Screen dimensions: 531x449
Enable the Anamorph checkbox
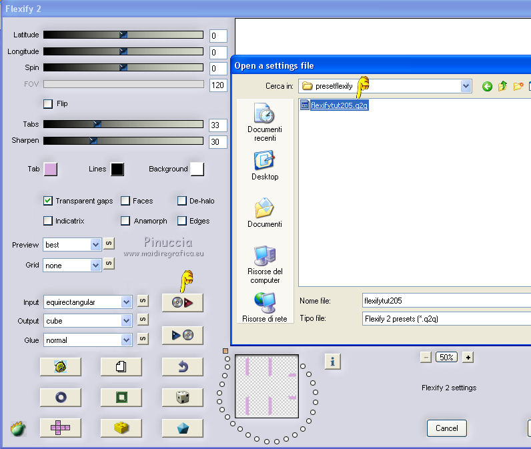click(x=125, y=221)
